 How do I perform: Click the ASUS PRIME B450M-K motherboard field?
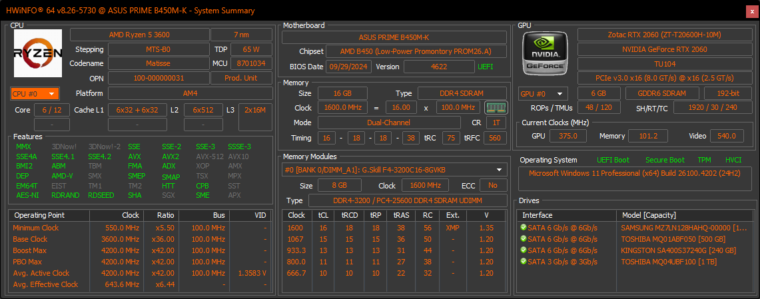pyautogui.click(x=394, y=37)
